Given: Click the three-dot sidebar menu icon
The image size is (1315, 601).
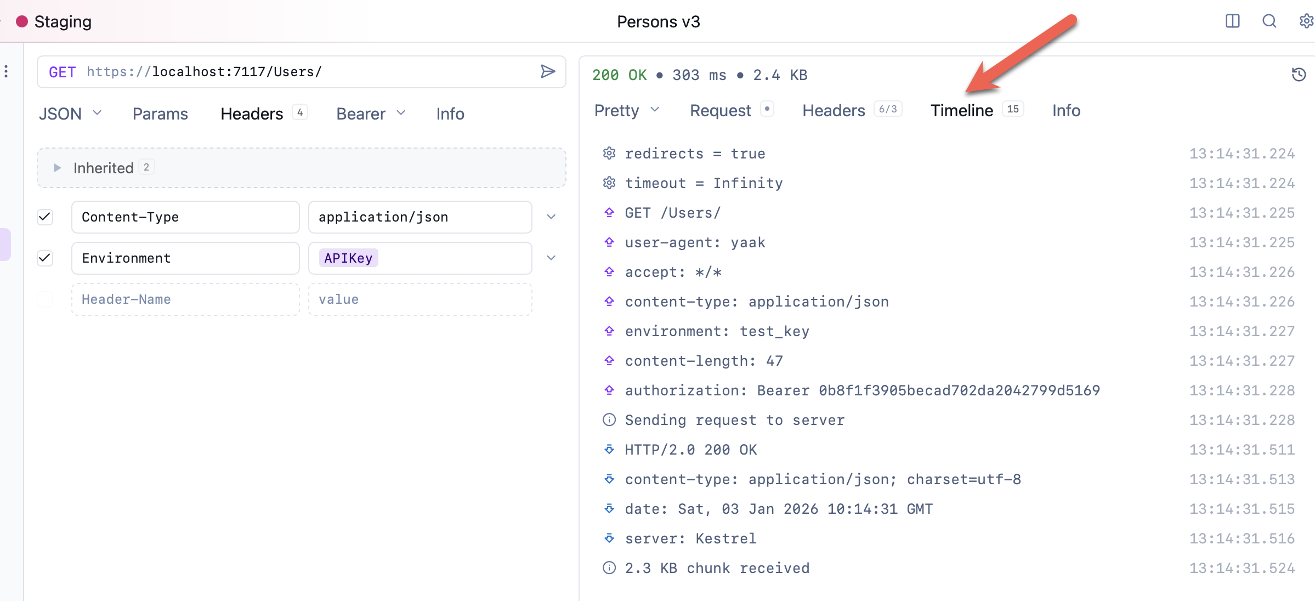Looking at the screenshot, I should [x=6, y=71].
